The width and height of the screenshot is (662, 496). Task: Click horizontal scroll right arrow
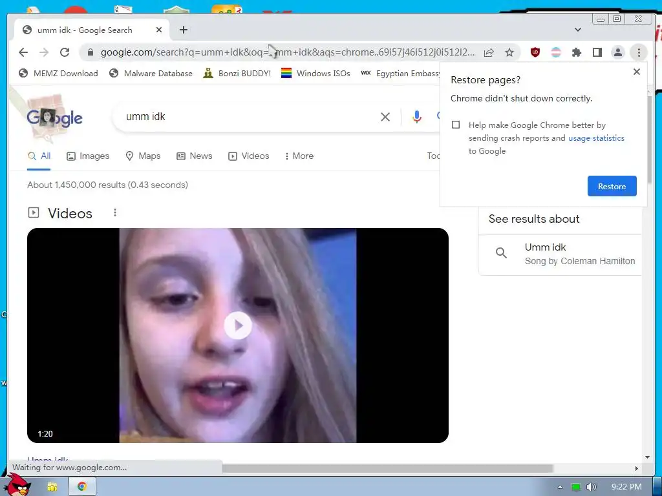pos(637,468)
